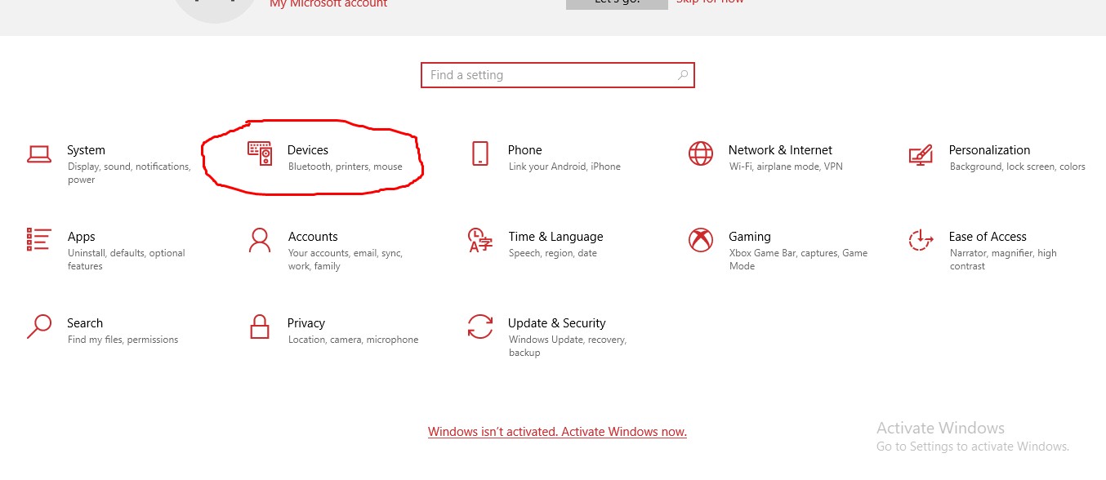This screenshot has width=1106, height=480.
Task: Click "Link your Android, iPhone" description
Action: (x=564, y=167)
